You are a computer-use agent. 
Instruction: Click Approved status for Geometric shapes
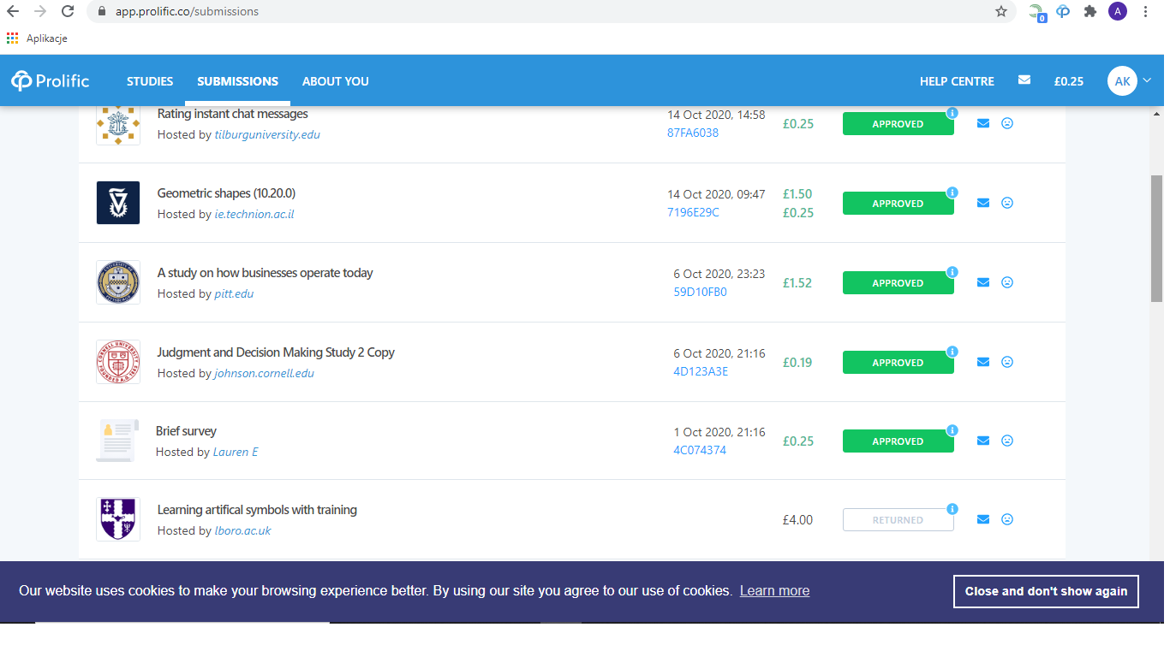tap(898, 204)
